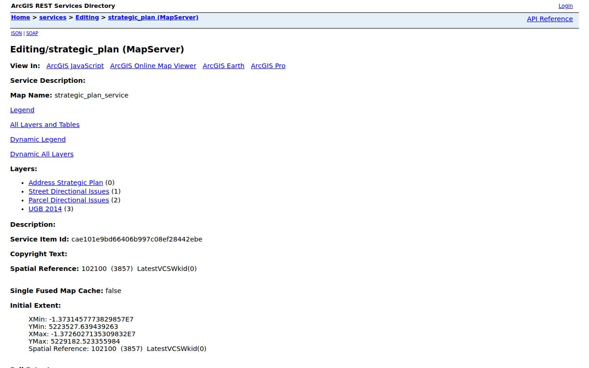Go to Home in breadcrumb
The image size is (589, 368).
coord(20,17)
